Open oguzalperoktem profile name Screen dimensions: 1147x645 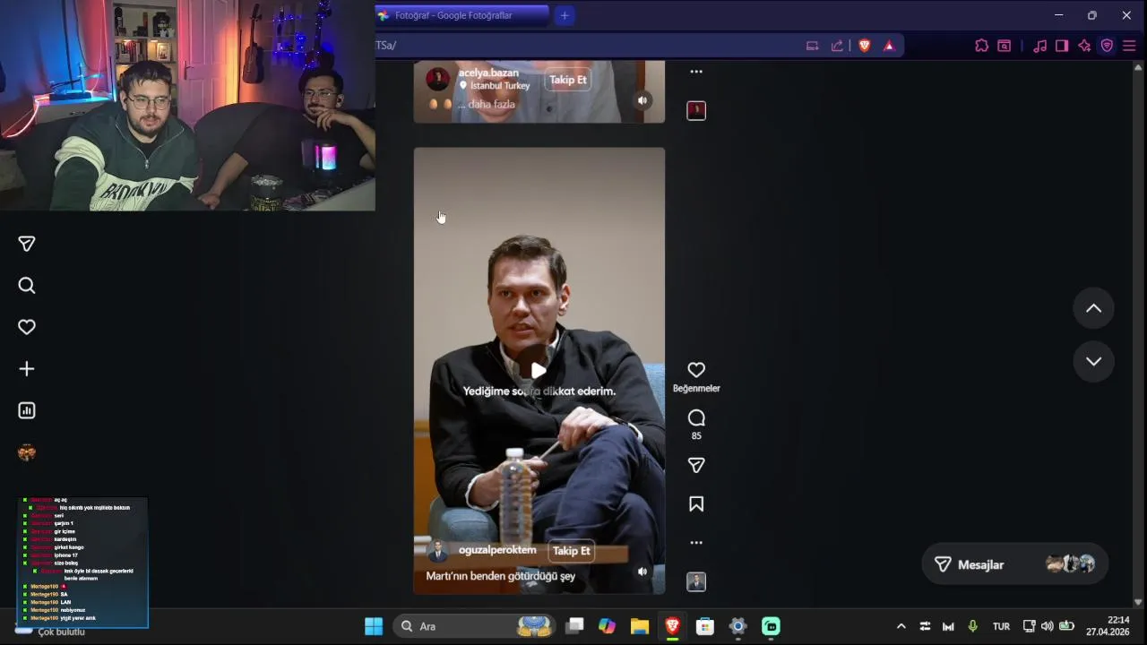(x=497, y=550)
